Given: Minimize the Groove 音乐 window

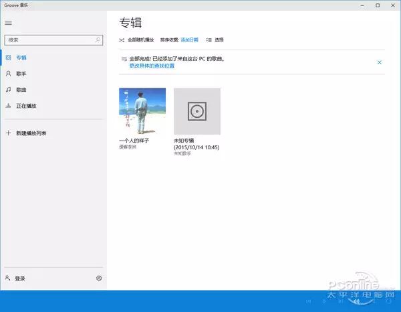Looking at the screenshot, I should [x=362, y=5].
